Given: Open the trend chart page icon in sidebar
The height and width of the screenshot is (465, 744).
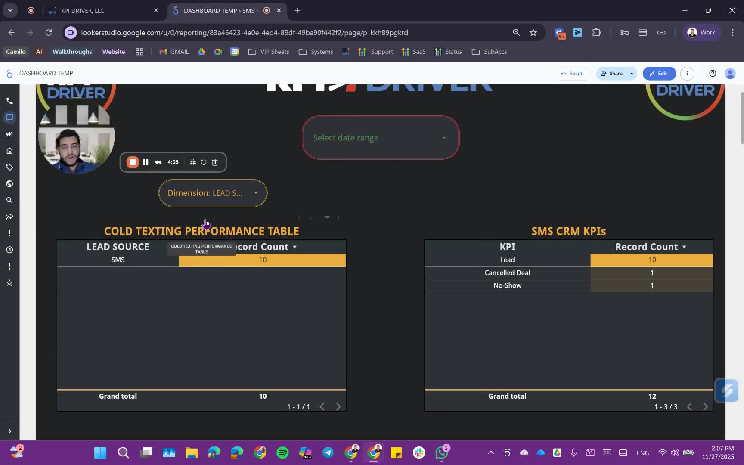Looking at the screenshot, I should pos(9,217).
